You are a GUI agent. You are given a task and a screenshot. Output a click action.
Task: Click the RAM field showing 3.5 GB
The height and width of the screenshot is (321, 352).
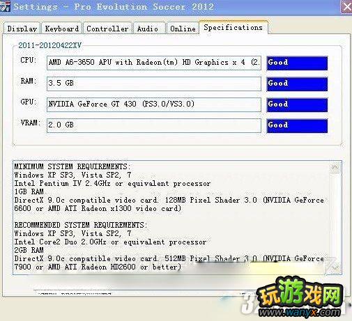coord(154,84)
